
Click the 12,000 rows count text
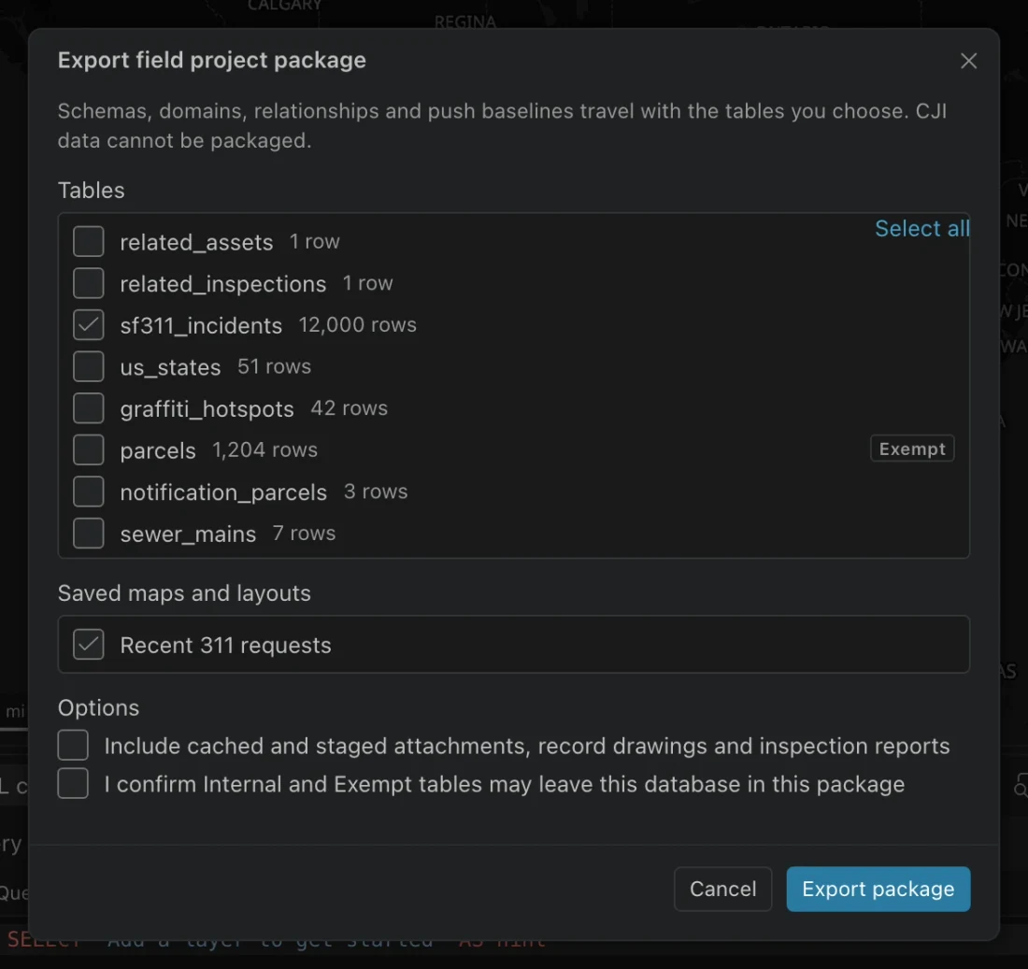click(357, 324)
